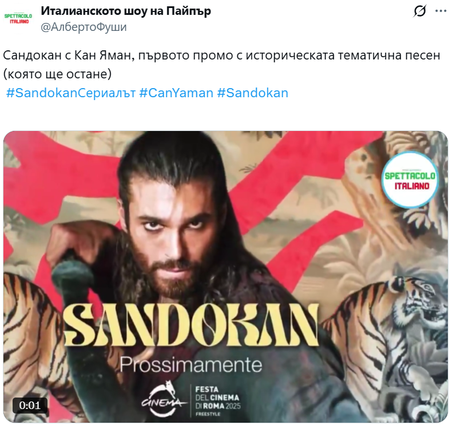Click the tweet text about Кан Яман
This screenshot has height=425, width=449.
coord(221,65)
